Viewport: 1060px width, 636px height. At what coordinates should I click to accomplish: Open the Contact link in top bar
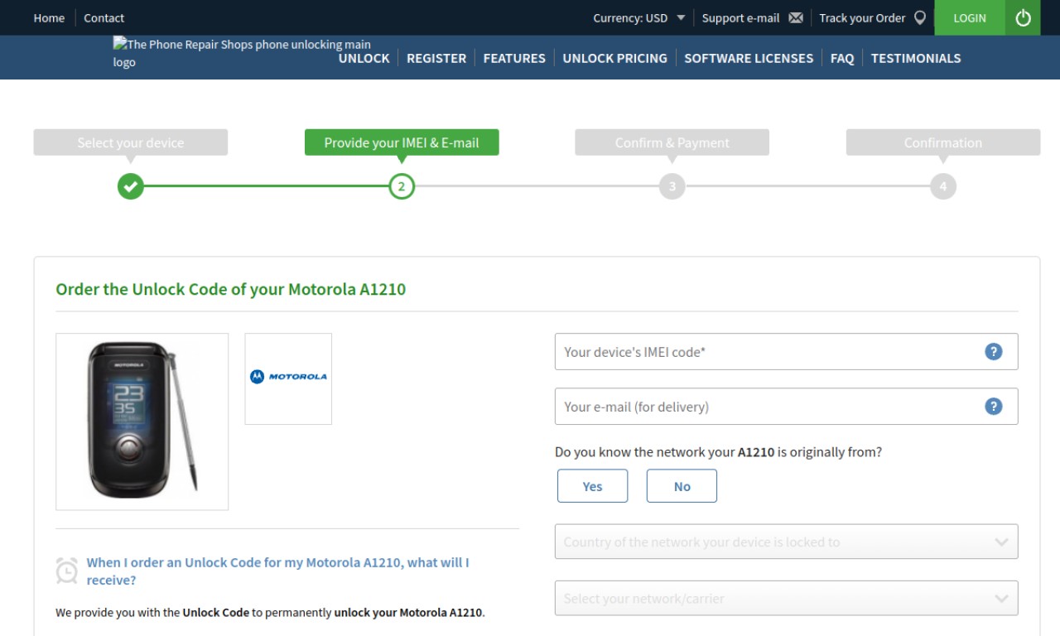point(104,17)
